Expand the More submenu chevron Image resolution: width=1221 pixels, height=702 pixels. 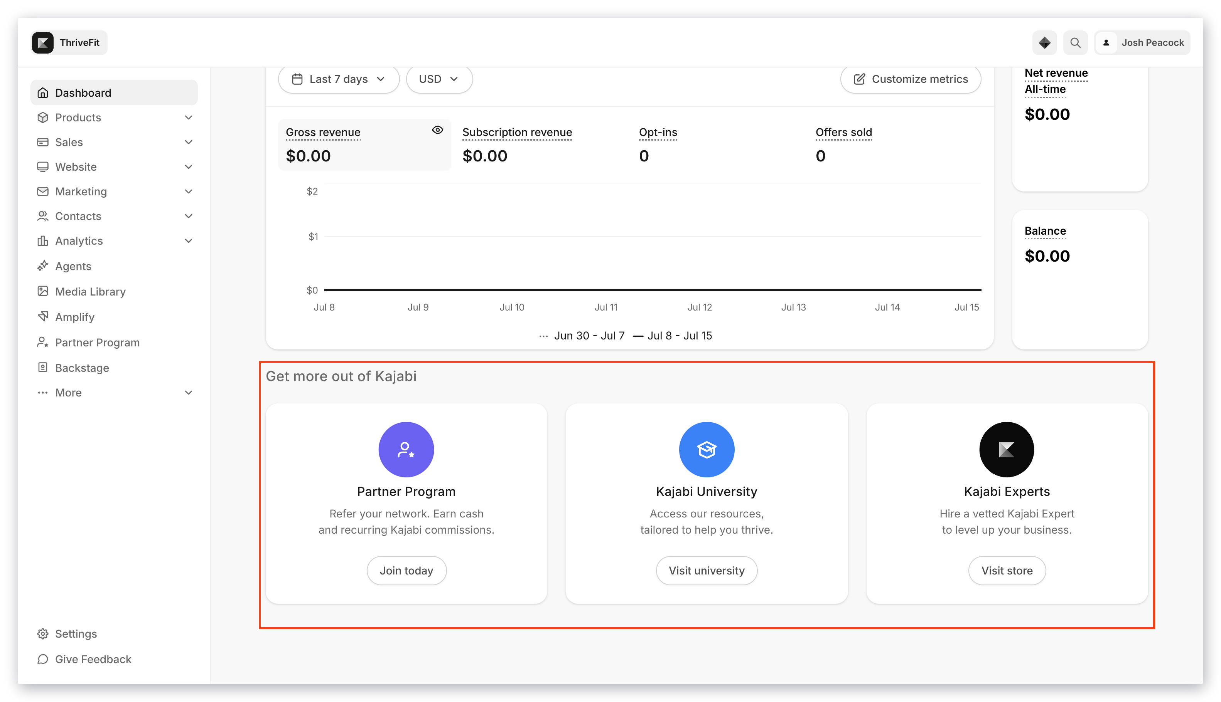(189, 393)
